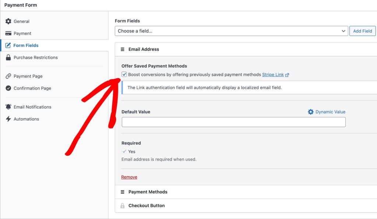Click the General gear icon

[x=8, y=21]
